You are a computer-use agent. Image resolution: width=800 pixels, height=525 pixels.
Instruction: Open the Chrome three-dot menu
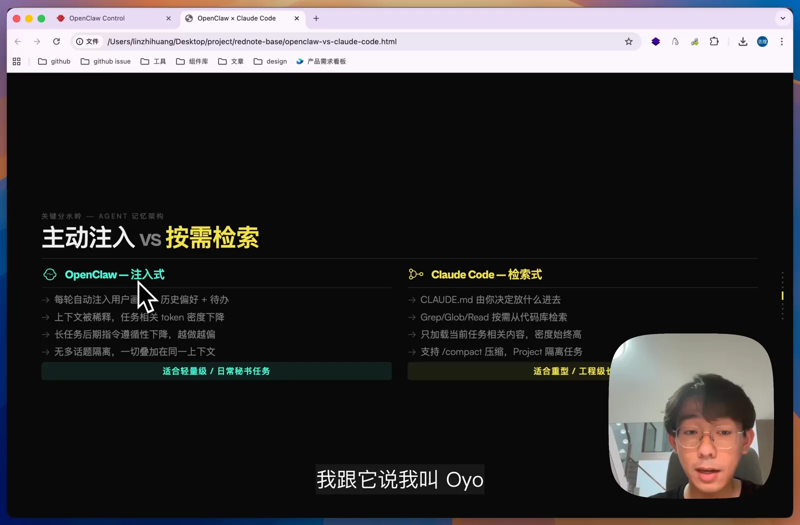coord(781,41)
